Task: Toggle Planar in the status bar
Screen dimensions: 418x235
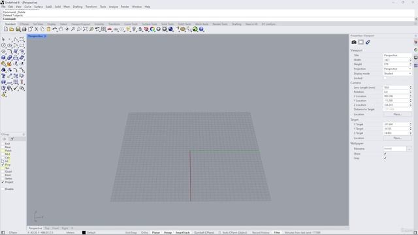Action: coord(156,232)
